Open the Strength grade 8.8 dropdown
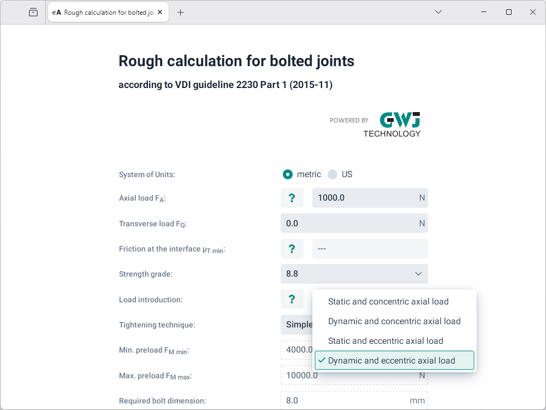Viewport: 546px width, 410px height. click(x=354, y=274)
